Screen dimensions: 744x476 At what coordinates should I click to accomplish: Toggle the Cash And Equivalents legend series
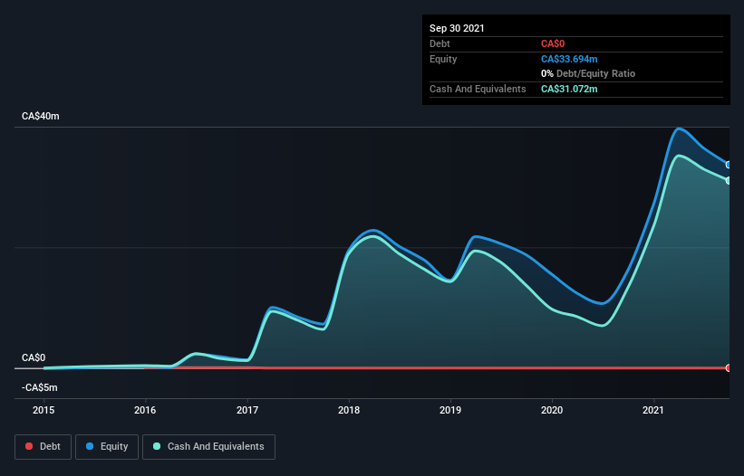click(x=208, y=446)
